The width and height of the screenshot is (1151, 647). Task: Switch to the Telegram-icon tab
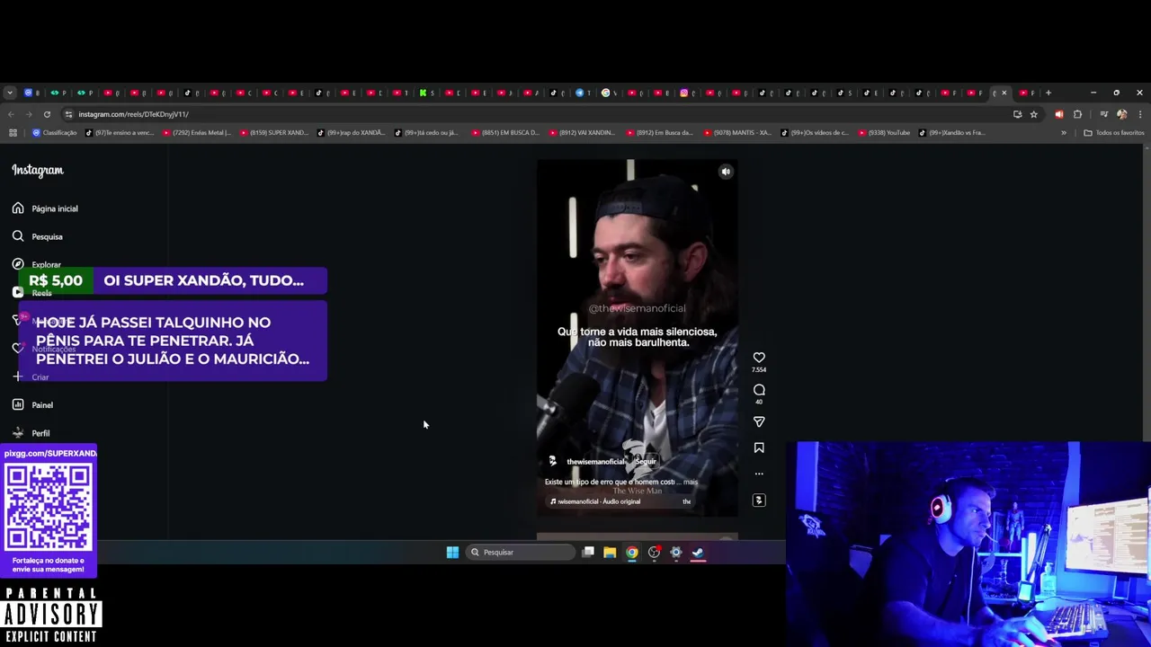click(x=582, y=93)
